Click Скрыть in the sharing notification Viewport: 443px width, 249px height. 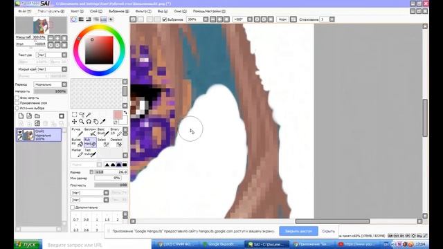click(x=328, y=231)
